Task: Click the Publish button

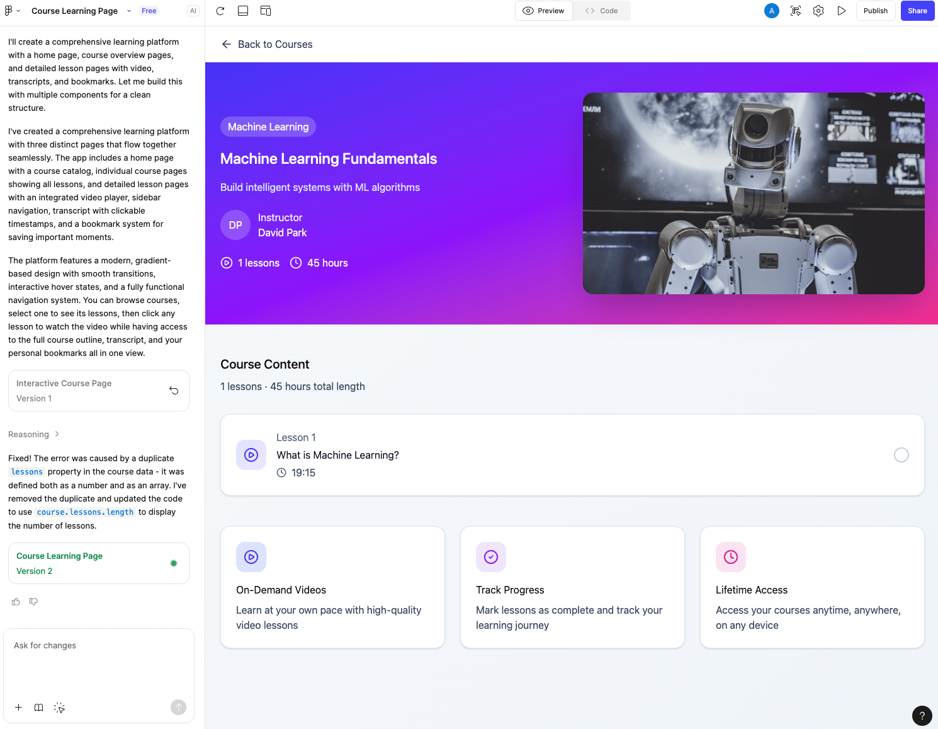Action: (876, 11)
